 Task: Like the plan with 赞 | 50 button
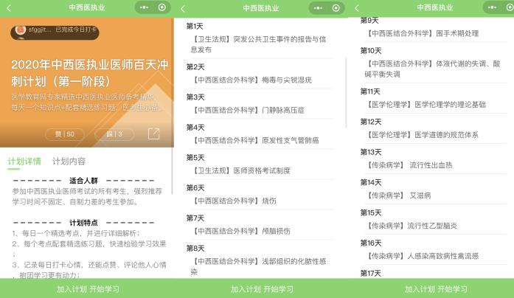click(x=64, y=134)
